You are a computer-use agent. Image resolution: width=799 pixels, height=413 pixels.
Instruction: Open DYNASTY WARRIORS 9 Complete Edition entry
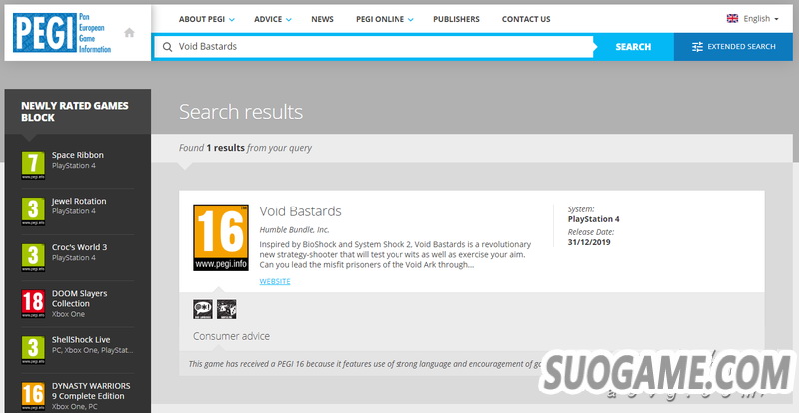point(91,391)
